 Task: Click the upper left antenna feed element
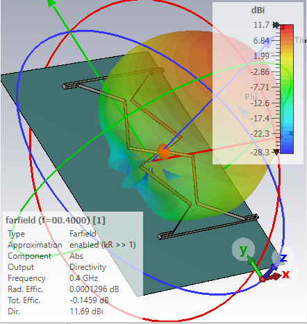click(70, 86)
